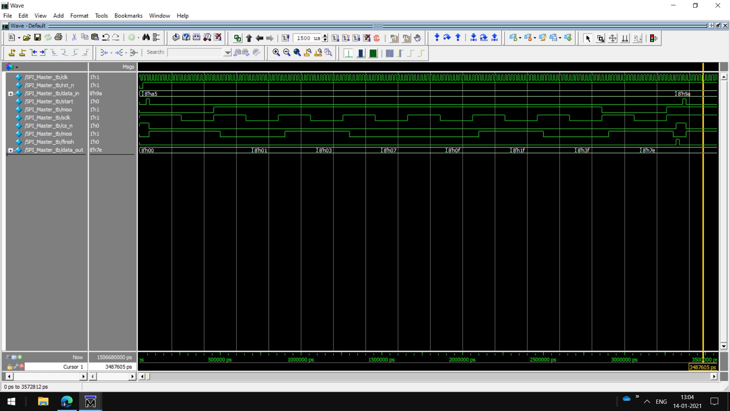Open the Bookmarks menu

pos(128,16)
